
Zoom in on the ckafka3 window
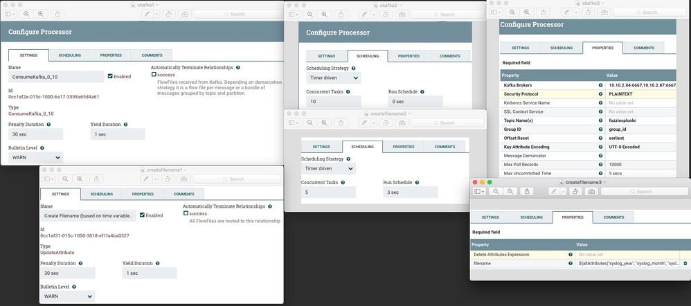tap(526, 12)
